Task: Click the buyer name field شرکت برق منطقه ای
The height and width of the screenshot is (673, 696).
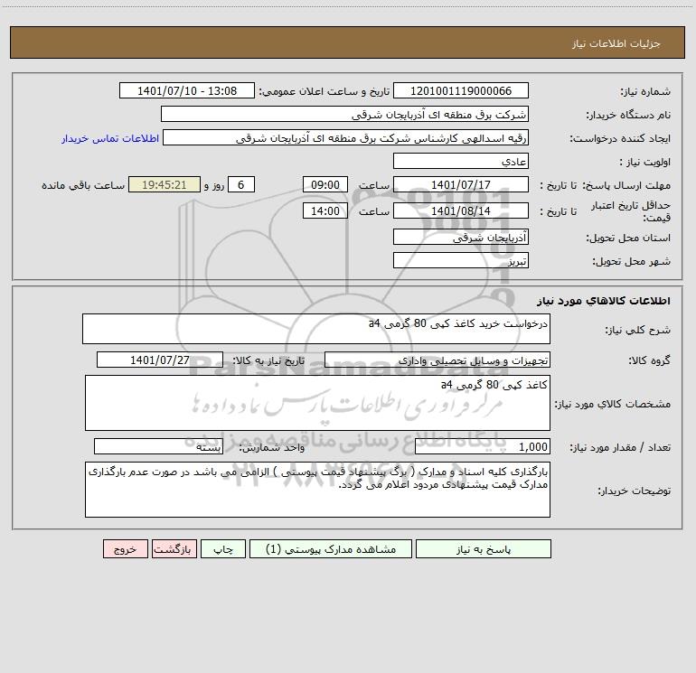Action: click(344, 114)
